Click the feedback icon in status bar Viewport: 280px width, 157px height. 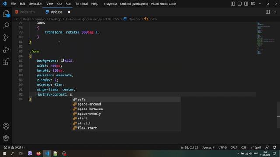pos(267,147)
